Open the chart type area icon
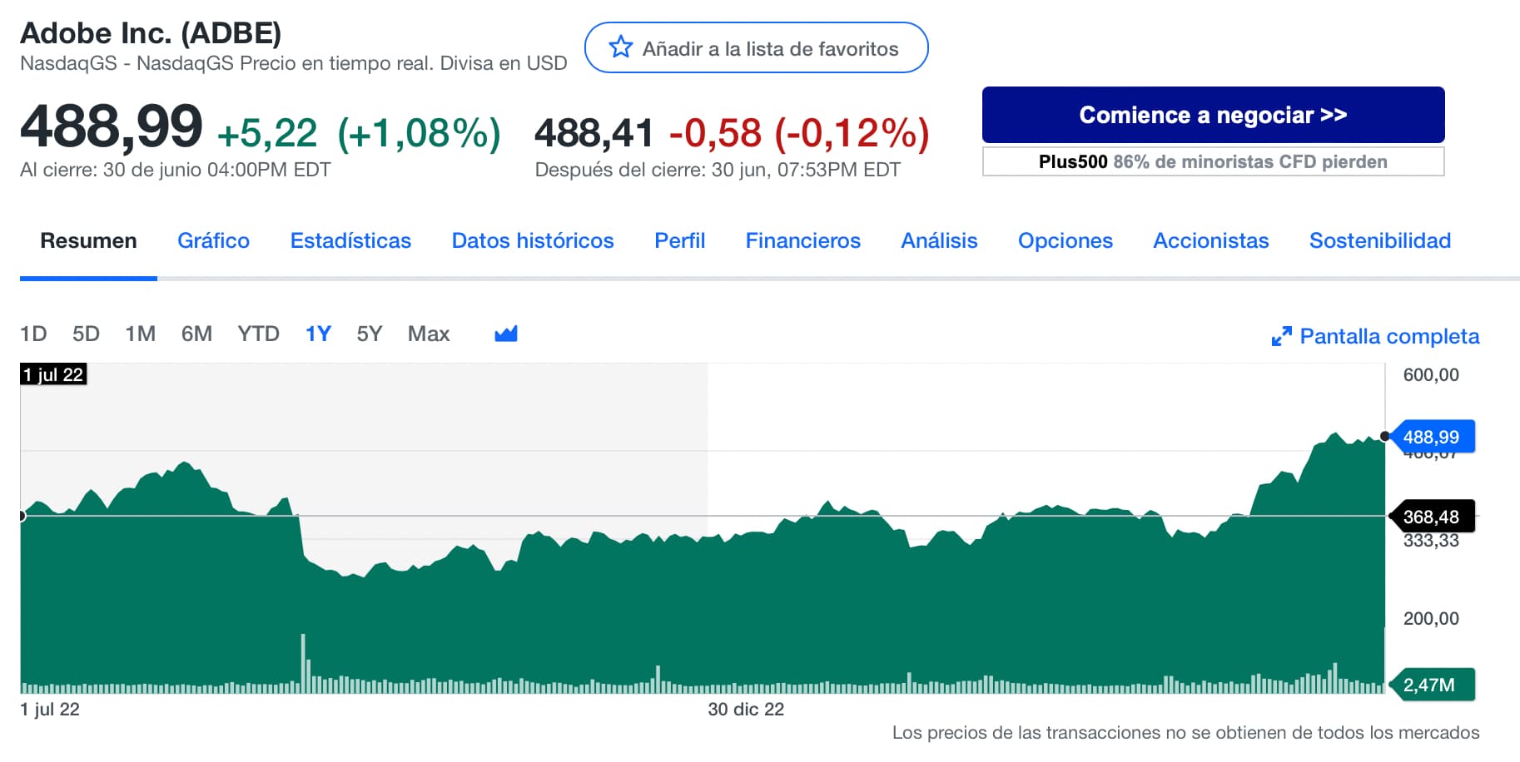The image size is (1520, 762). point(506,334)
